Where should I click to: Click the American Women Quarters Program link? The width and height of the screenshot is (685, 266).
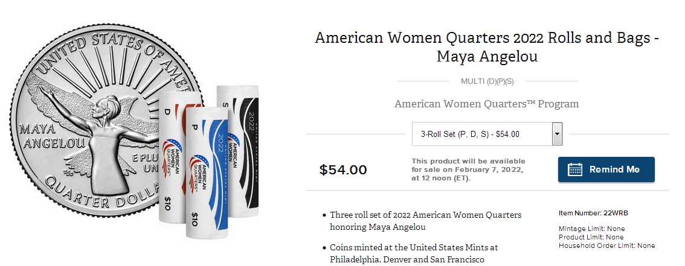486,104
